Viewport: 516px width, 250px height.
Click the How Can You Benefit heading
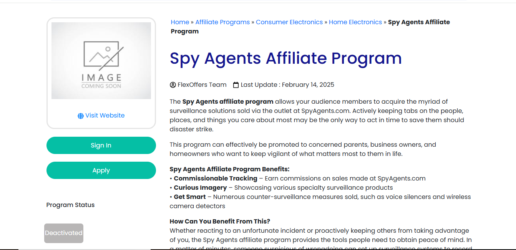(220, 222)
